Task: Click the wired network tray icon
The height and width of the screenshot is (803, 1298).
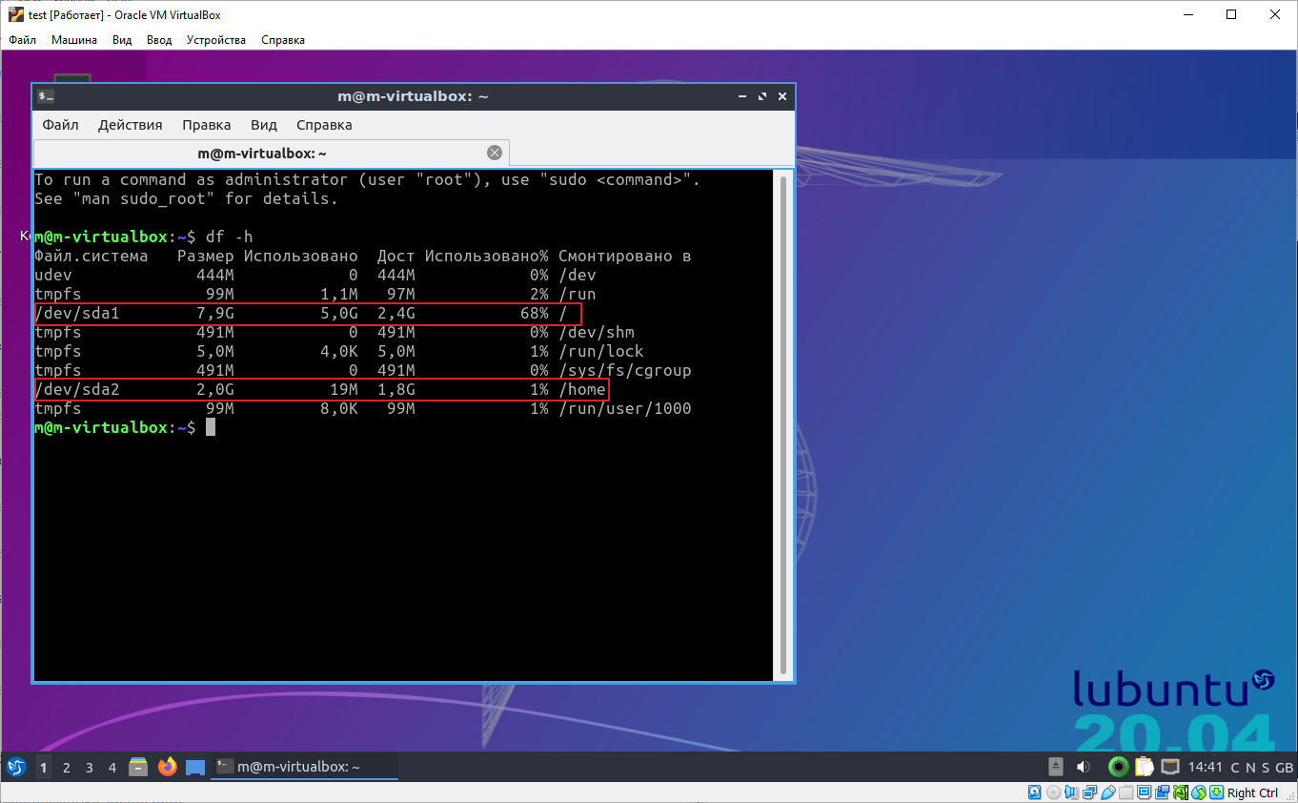Action: tap(1169, 767)
